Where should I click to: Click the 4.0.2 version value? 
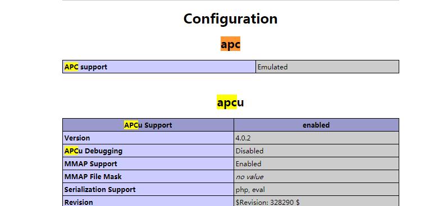(x=316, y=138)
